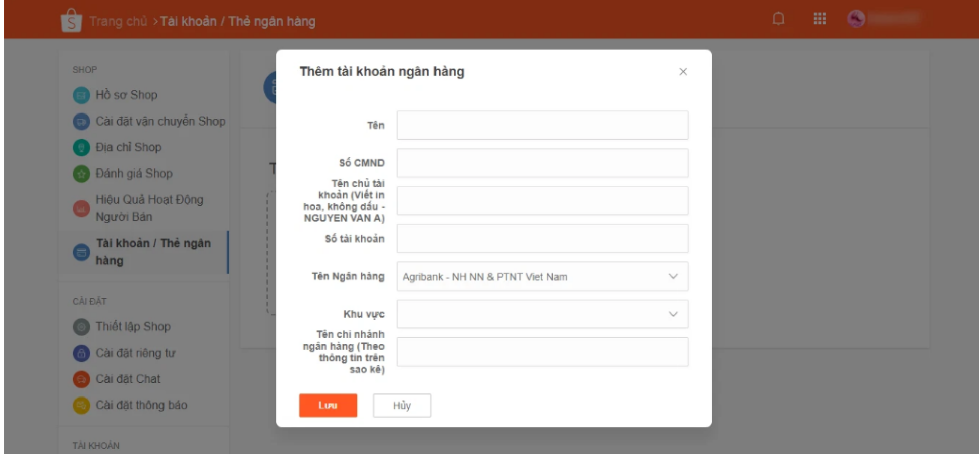Open the notification bell icon
The height and width of the screenshot is (454, 979).
tap(778, 19)
